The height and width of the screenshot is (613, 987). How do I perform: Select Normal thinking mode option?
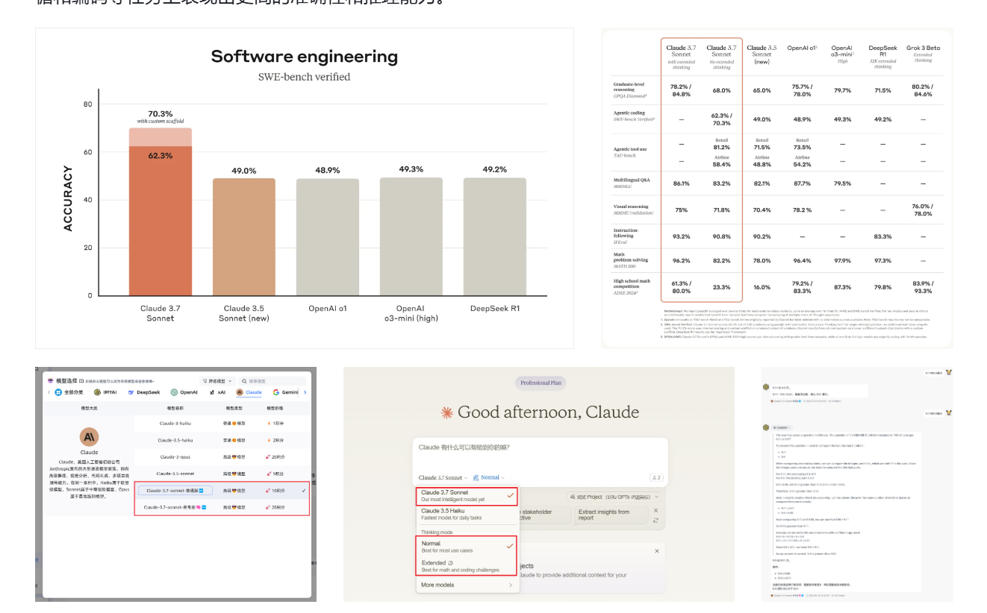tap(467, 547)
